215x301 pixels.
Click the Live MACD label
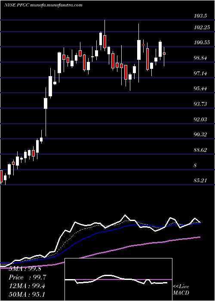[181, 289]
